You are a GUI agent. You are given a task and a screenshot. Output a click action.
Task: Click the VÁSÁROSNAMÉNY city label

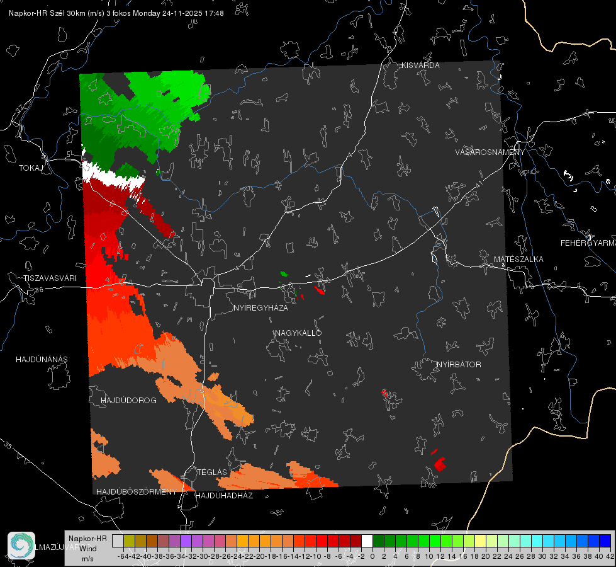coord(490,152)
